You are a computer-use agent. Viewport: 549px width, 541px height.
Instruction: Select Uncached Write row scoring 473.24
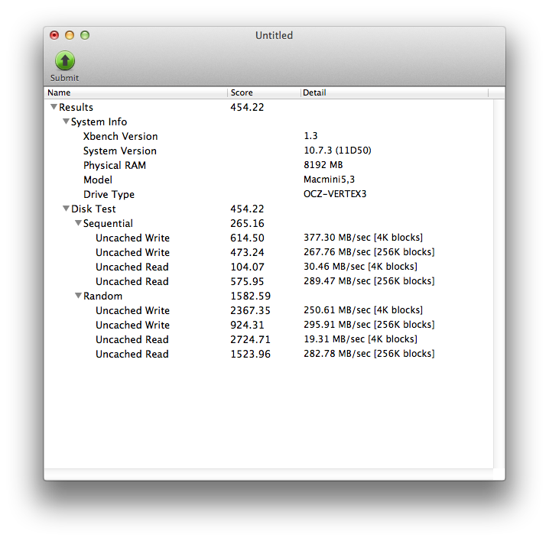tap(268, 252)
